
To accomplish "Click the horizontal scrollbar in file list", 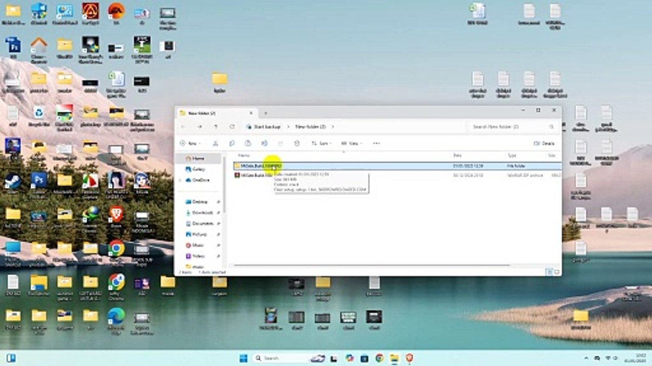I will (372, 265).
